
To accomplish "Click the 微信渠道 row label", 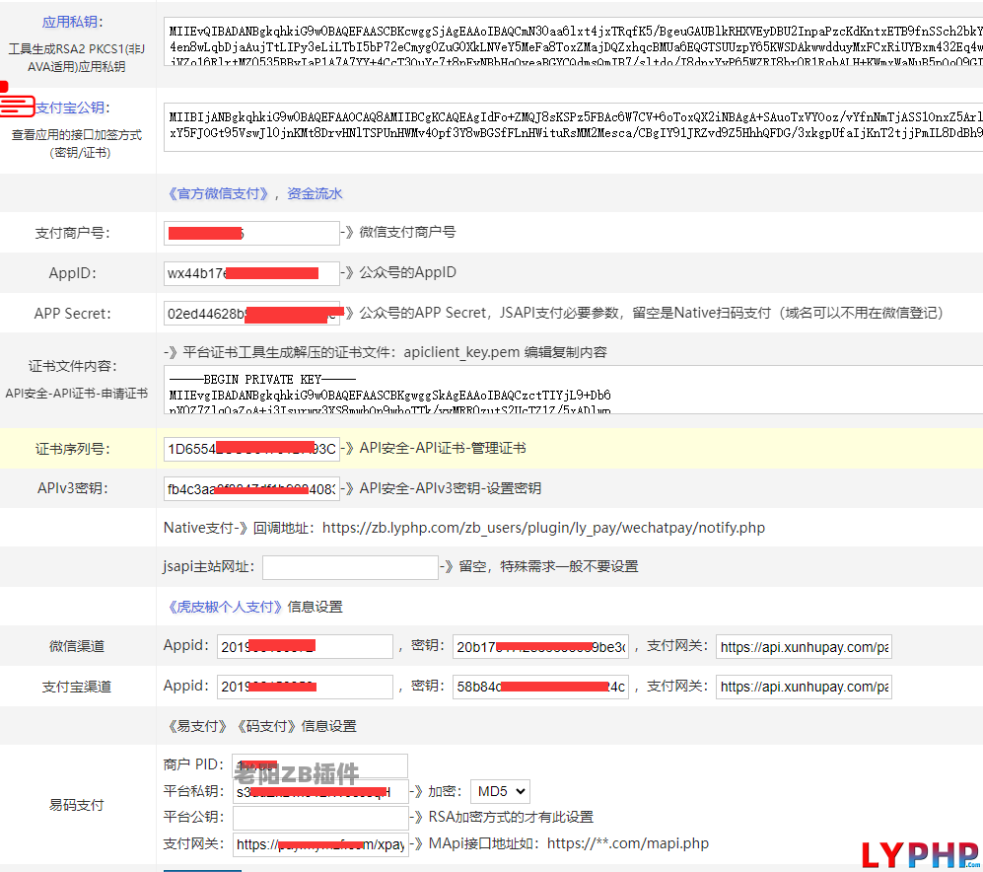I will [x=77, y=646].
